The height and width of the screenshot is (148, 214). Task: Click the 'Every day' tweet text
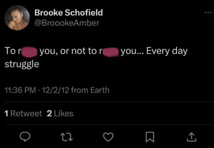pyautogui.click(x=167, y=51)
